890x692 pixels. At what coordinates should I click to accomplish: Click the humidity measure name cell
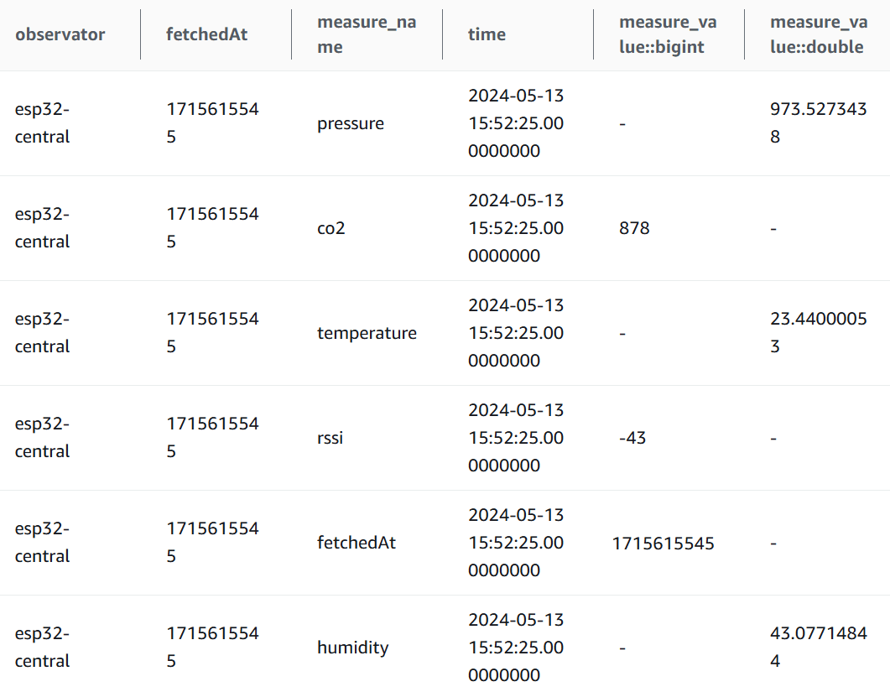click(x=352, y=648)
